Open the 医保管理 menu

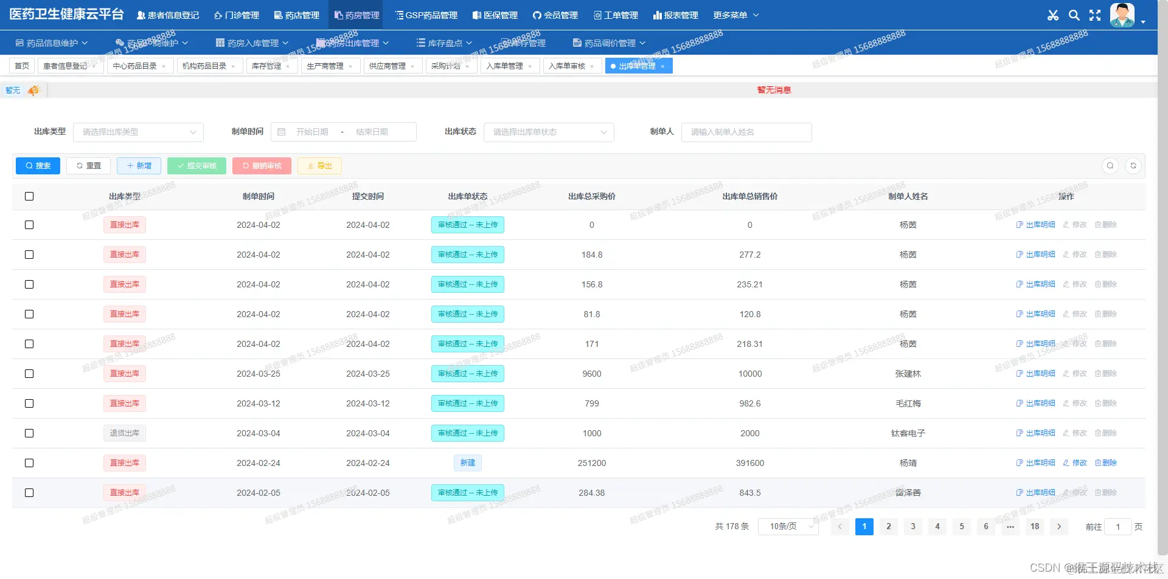click(495, 15)
